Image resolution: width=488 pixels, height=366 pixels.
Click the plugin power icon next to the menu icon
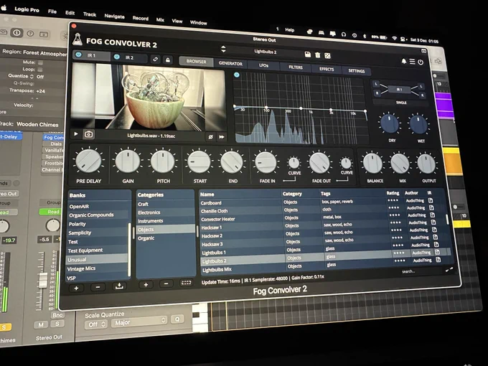point(421,62)
